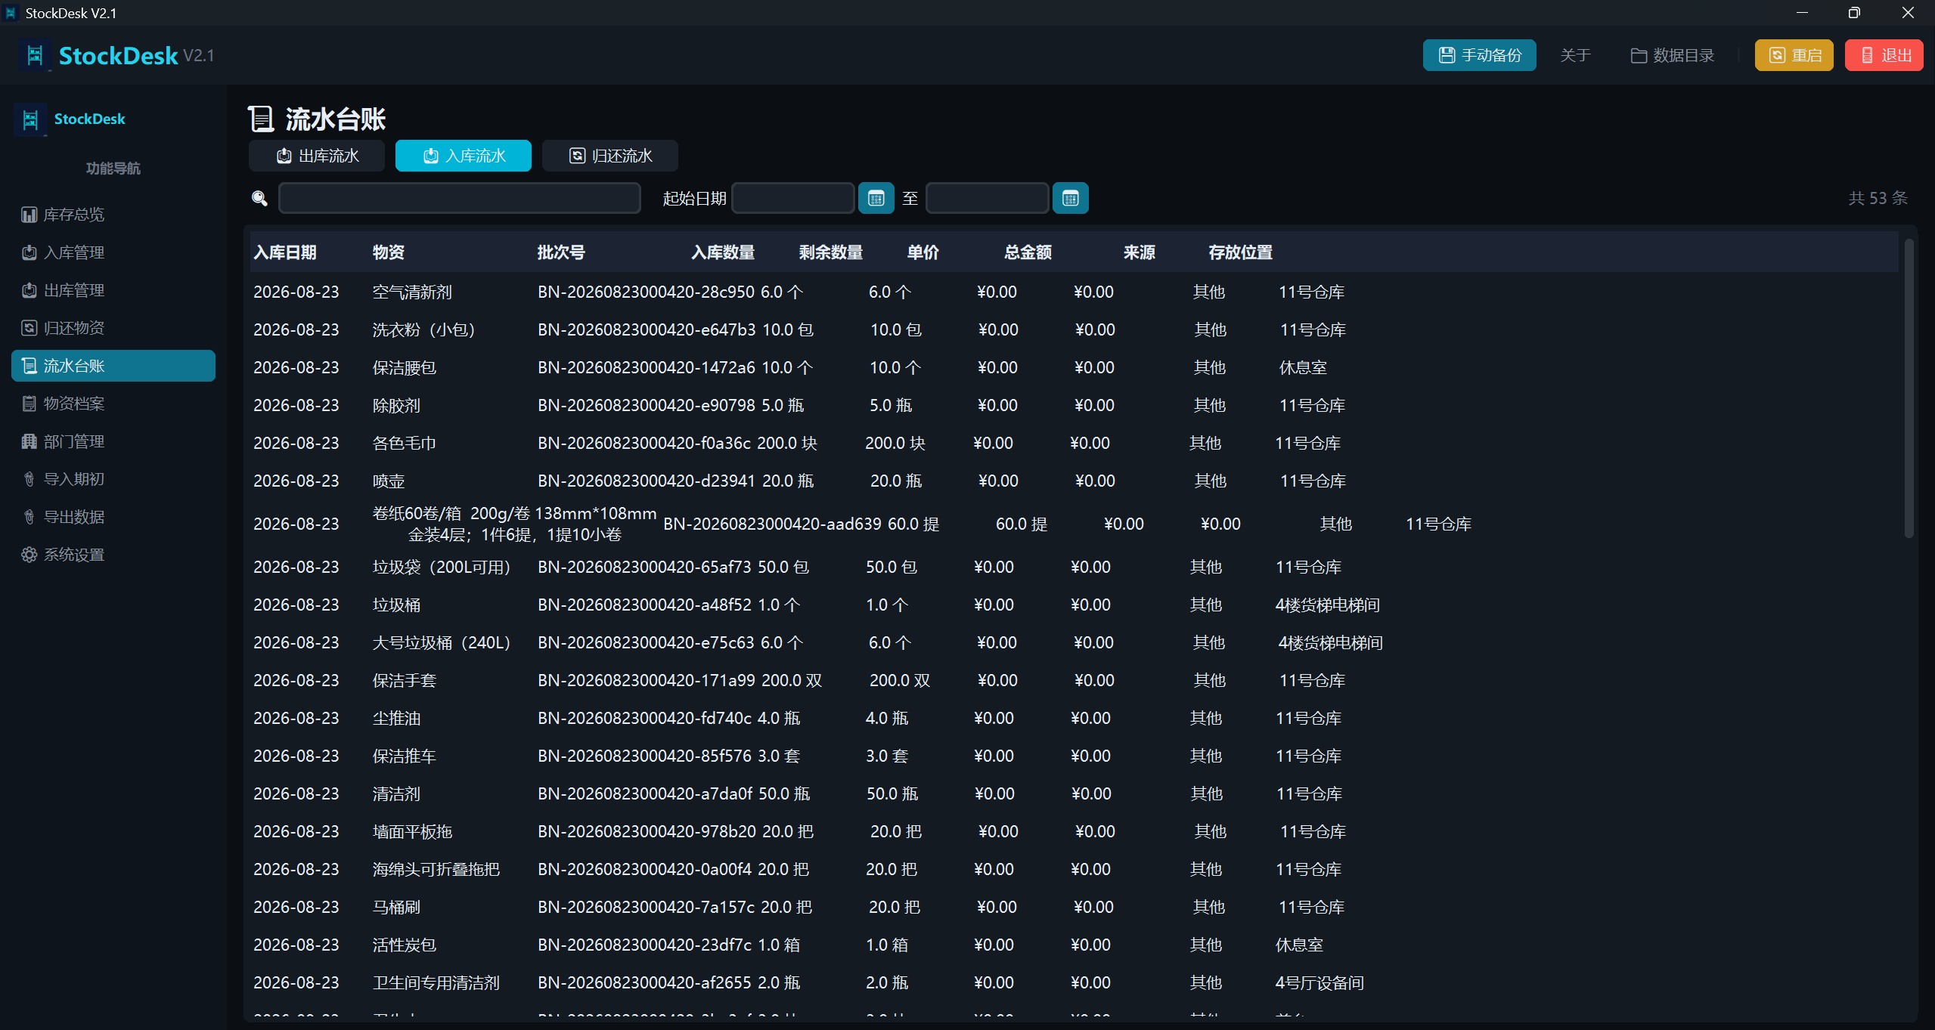The width and height of the screenshot is (1935, 1030).
Task: Select 流水台账 in the sidebar
Action: (113, 366)
